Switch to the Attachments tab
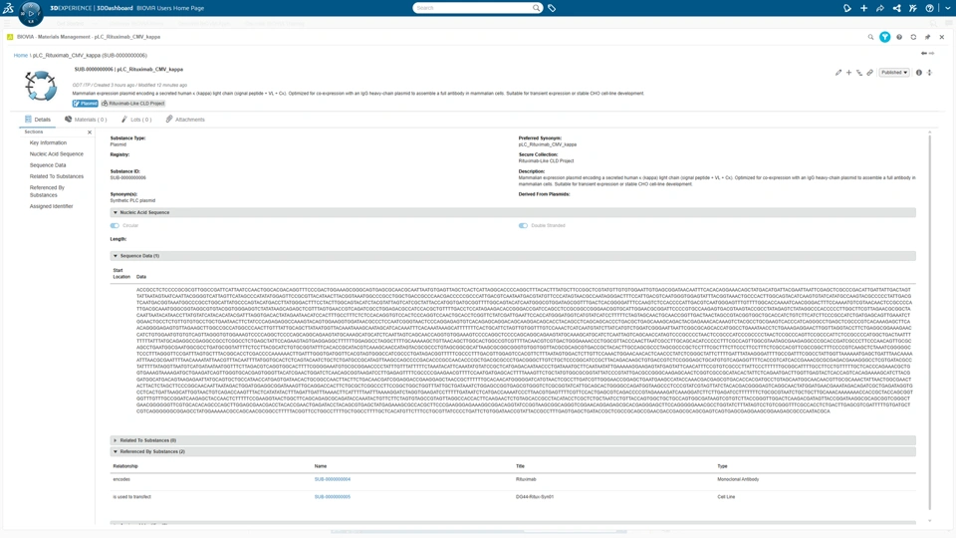This screenshot has width=956, height=538. 185,120
